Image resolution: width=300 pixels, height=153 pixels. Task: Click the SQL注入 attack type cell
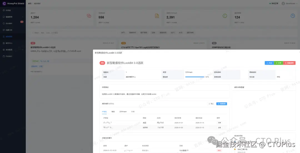coord(145,151)
